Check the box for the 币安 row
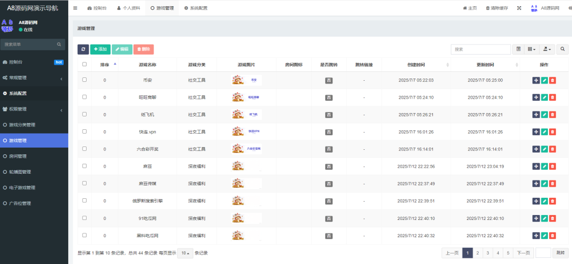 pos(85,80)
